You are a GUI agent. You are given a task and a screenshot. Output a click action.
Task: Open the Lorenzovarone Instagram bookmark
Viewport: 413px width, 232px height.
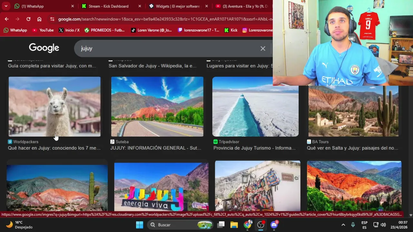click(257, 30)
